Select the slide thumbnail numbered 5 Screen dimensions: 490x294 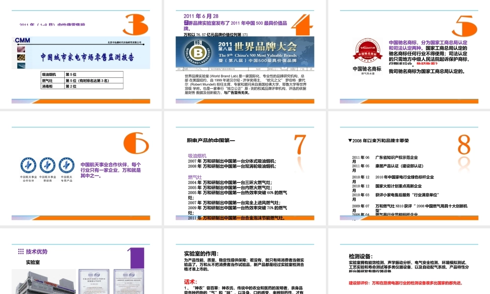(x=409, y=54)
